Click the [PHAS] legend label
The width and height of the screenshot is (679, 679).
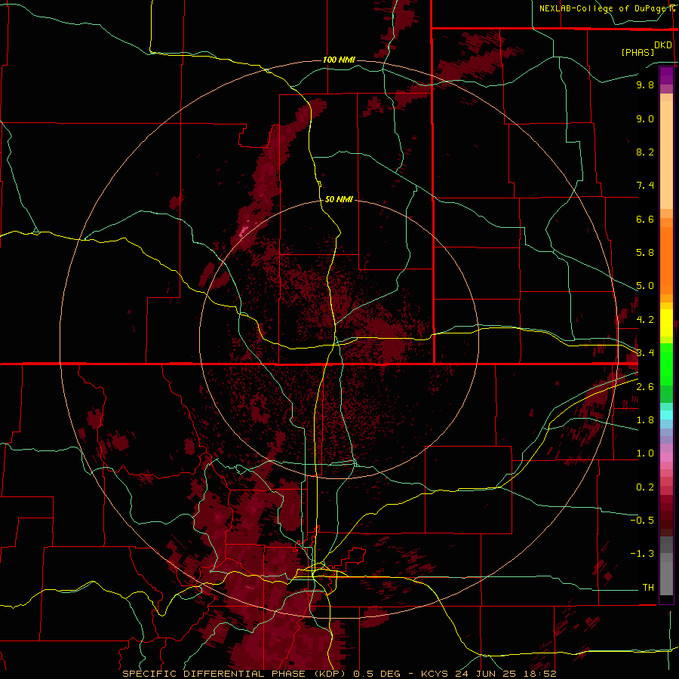(x=638, y=52)
